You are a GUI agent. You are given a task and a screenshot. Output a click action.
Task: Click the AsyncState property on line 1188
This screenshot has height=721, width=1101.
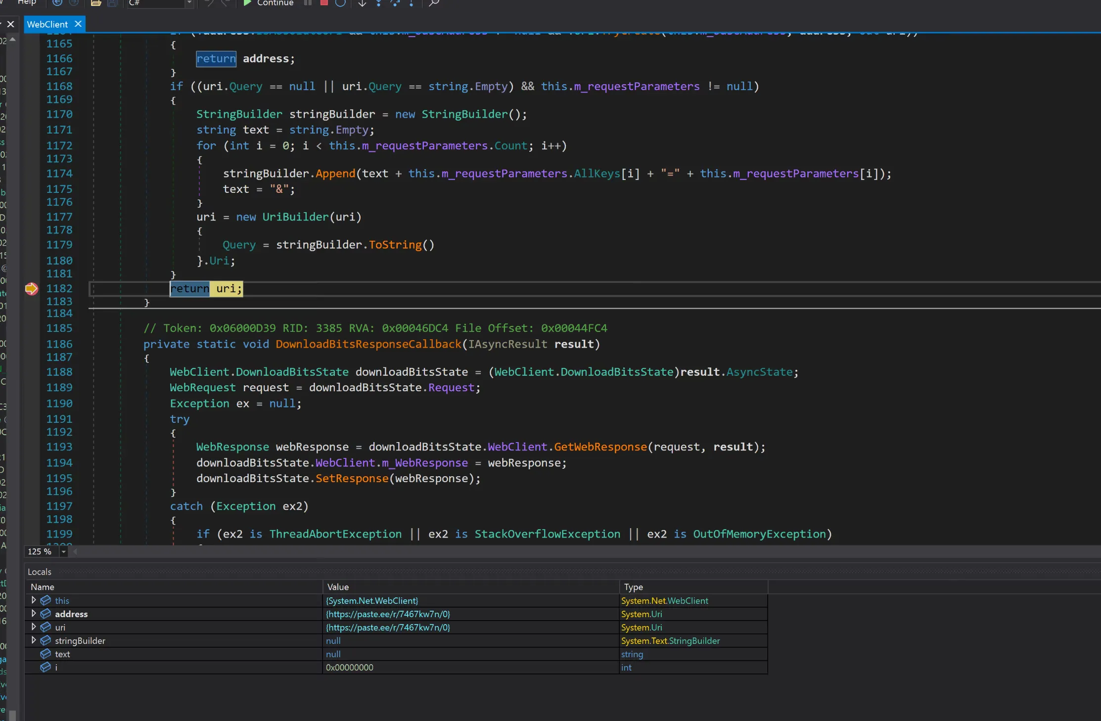(x=759, y=372)
